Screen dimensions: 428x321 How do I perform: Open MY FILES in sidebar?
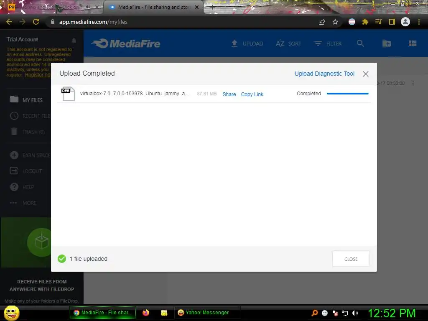point(26,100)
